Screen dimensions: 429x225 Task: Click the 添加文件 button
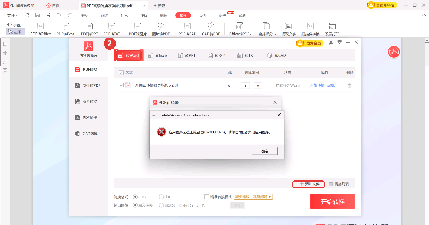(x=308, y=184)
